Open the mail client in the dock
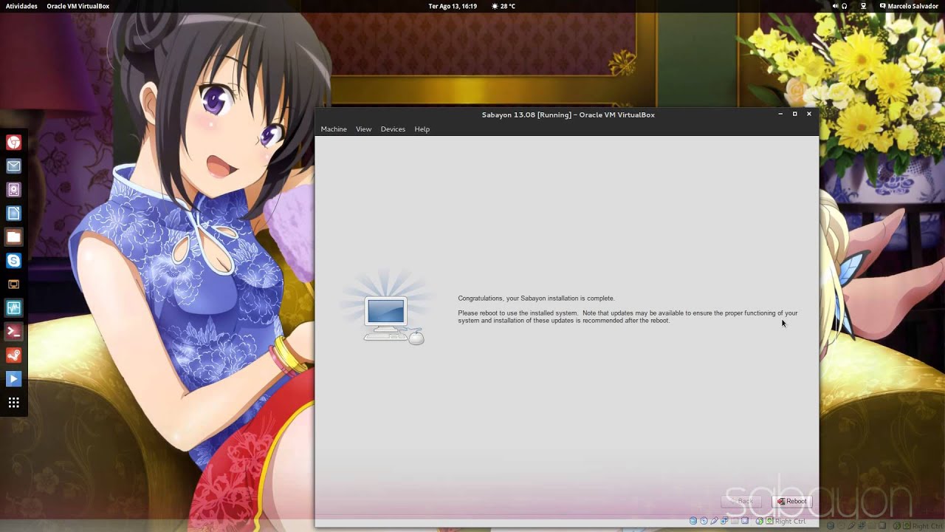The width and height of the screenshot is (945, 532). pos(13,166)
